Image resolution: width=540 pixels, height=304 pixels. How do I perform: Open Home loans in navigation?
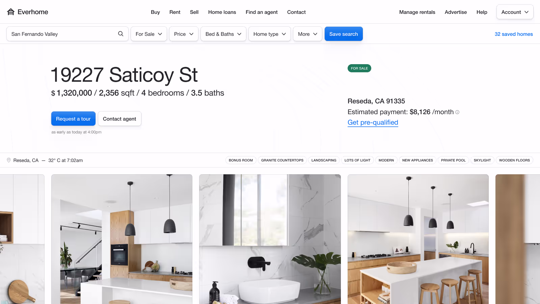pyautogui.click(x=222, y=12)
